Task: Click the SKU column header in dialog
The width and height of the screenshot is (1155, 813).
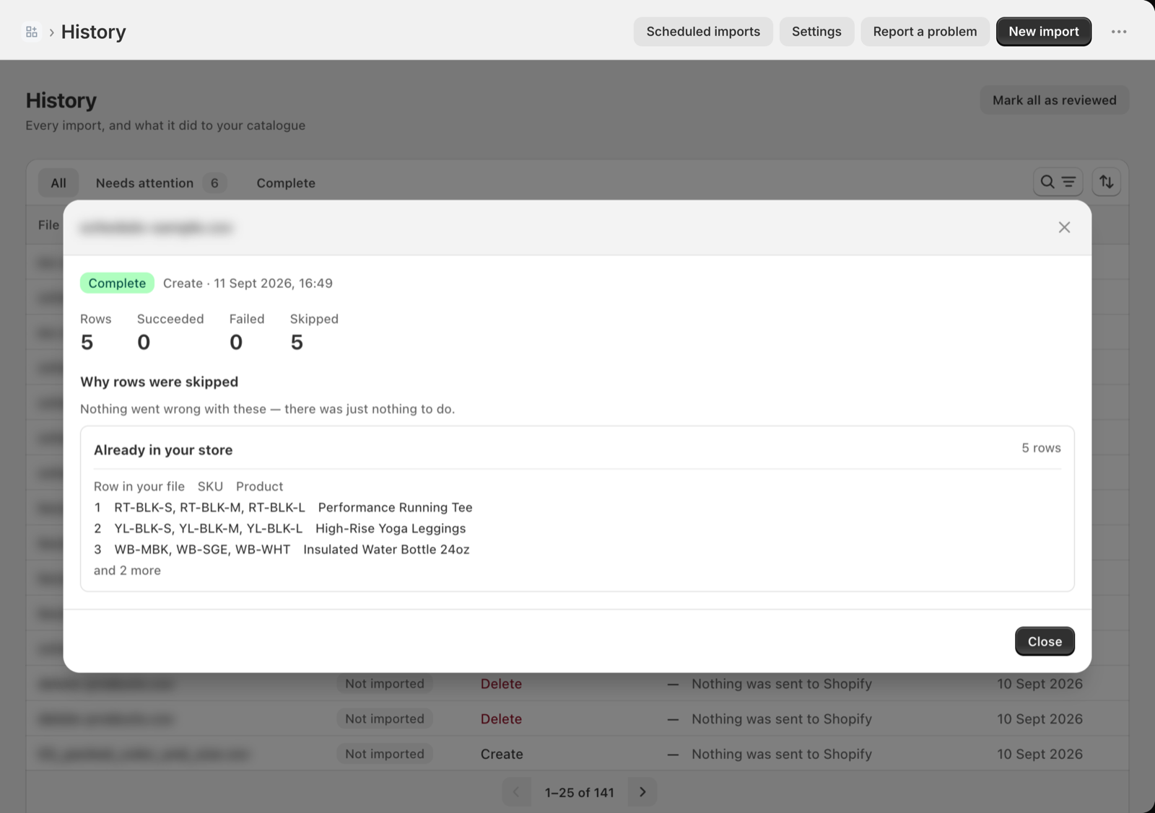Action: tap(210, 486)
